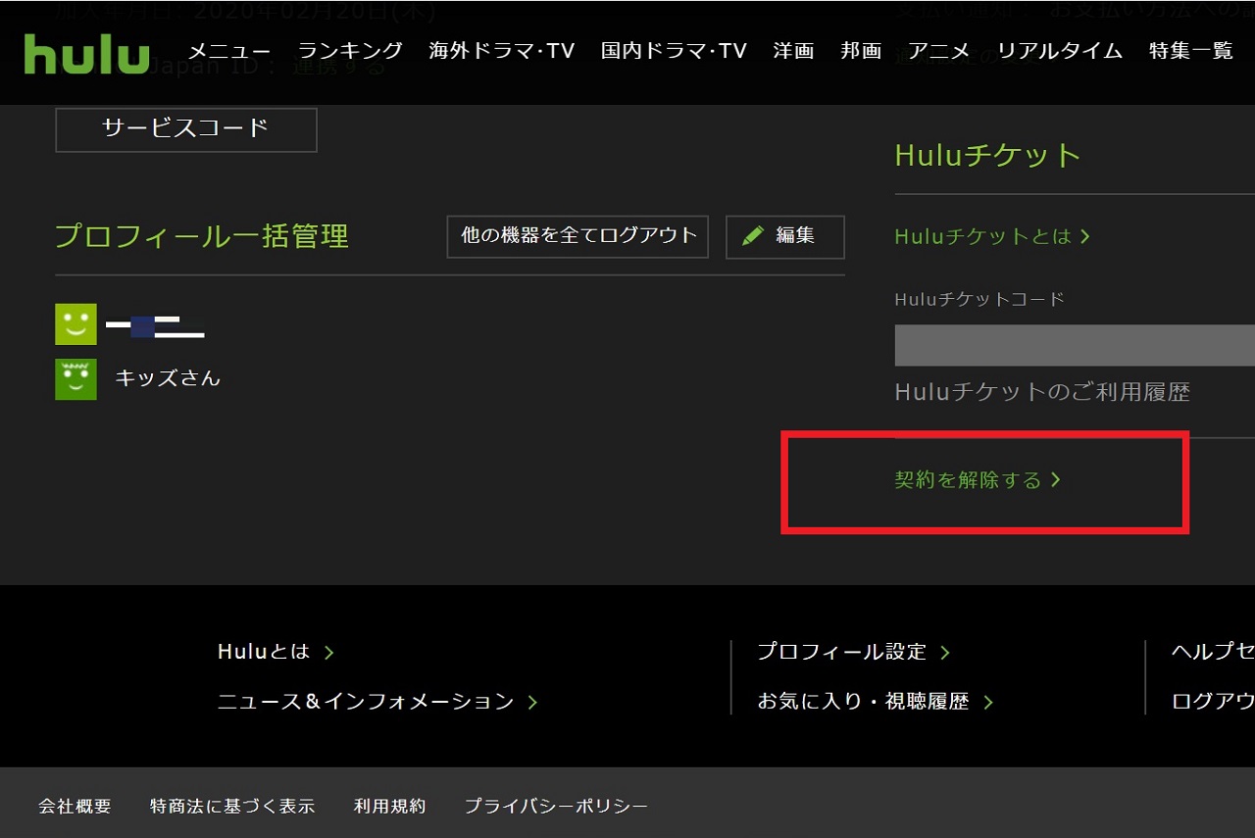
Task: Open プライバシーポリシー at the bottom
Action: [556, 807]
